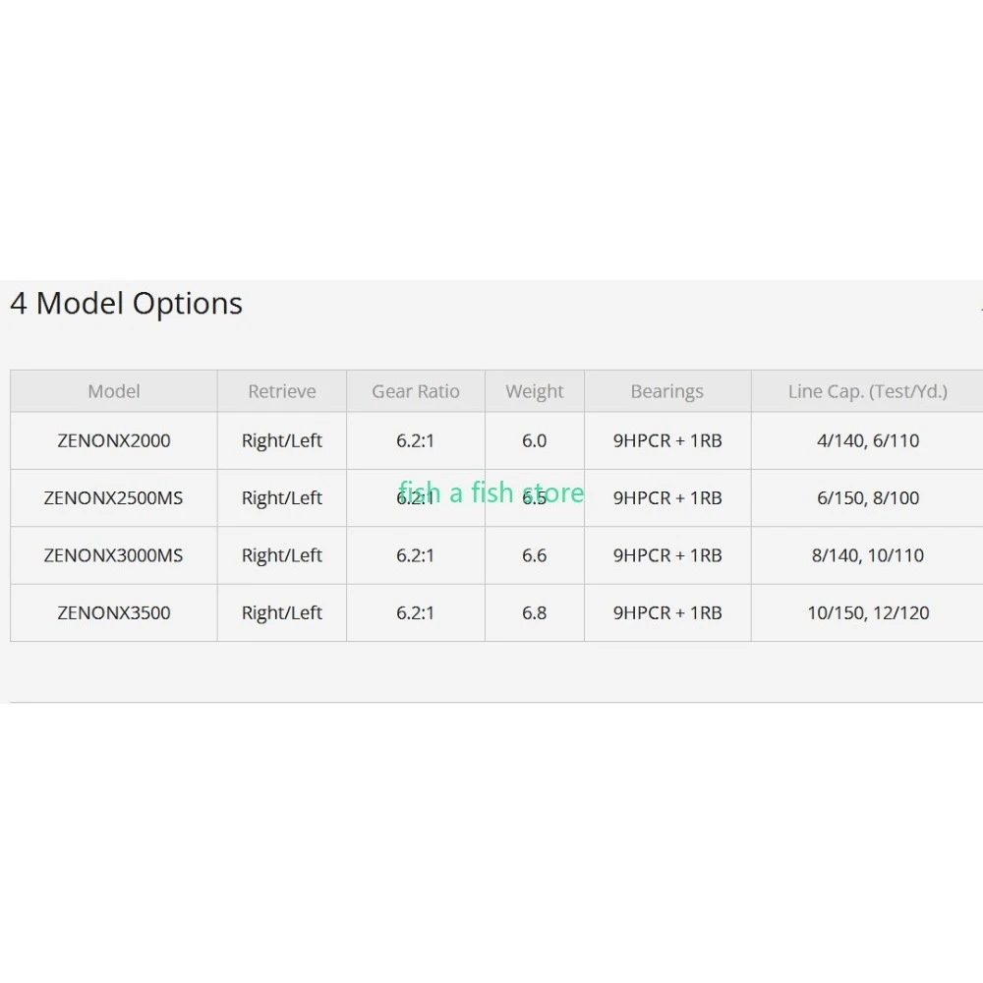The height and width of the screenshot is (983, 983).
Task: Click the Bearings column header
Action: 667,391
